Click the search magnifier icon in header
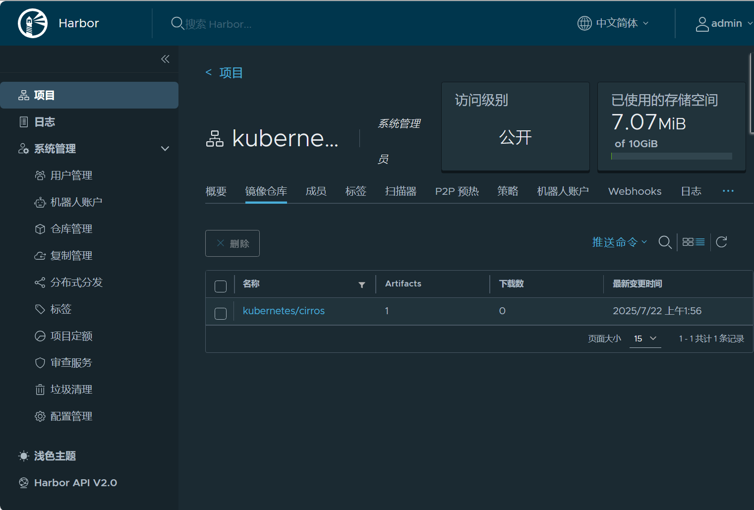Image resolution: width=754 pixels, height=510 pixels. click(177, 23)
